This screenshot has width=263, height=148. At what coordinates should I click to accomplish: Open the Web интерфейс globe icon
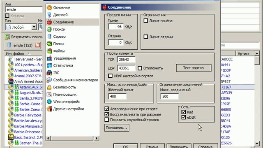tap(49, 102)
